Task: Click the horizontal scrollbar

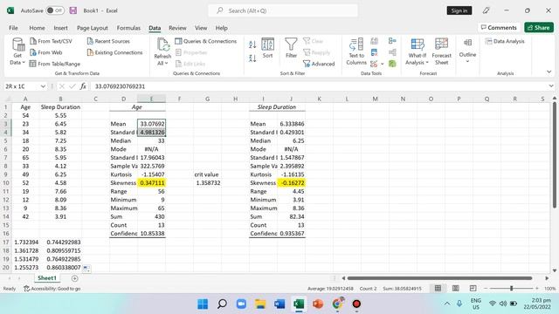Action: click(x=439, y=278)
